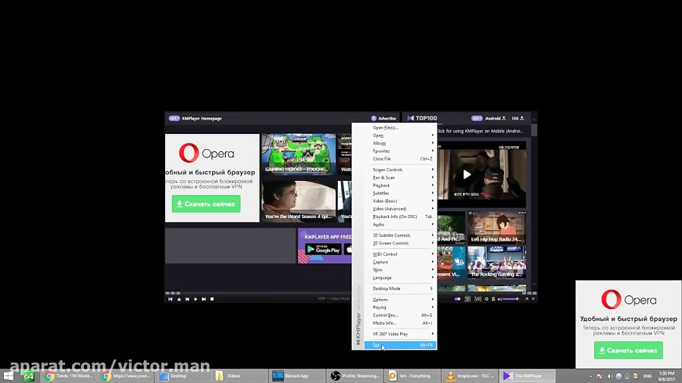This screenshot has width=682, height=383.
Task: Open the TOP100 tab
Action: [422, 118]
